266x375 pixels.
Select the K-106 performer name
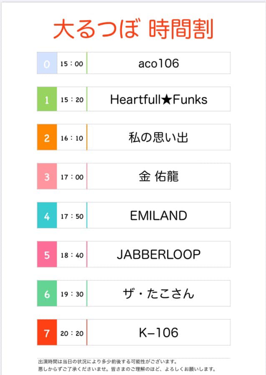coord(158,333)
